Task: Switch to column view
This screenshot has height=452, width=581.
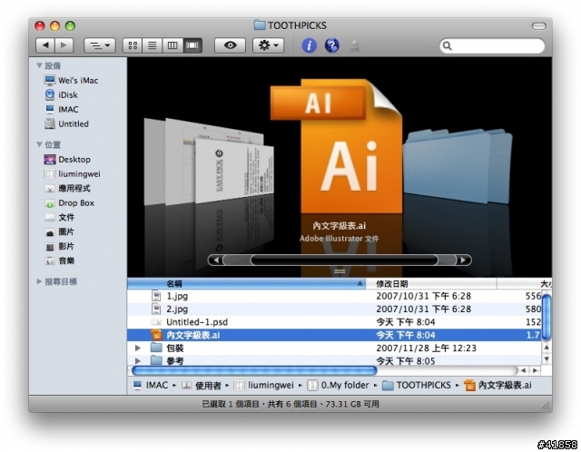Action: [x=172, y=45]
